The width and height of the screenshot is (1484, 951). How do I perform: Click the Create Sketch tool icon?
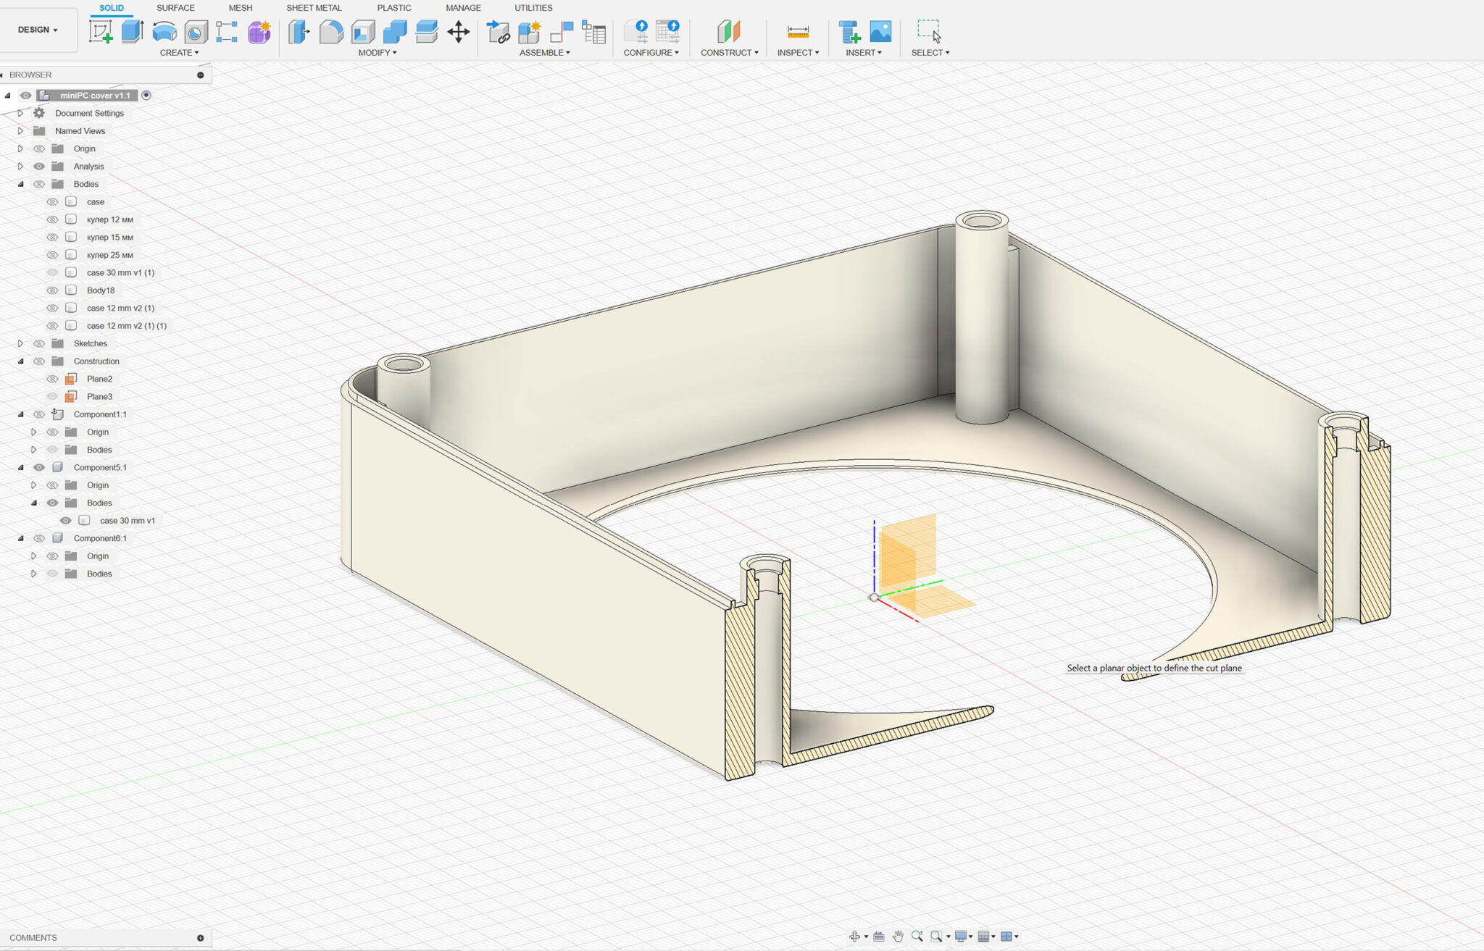tap(101, 32)
